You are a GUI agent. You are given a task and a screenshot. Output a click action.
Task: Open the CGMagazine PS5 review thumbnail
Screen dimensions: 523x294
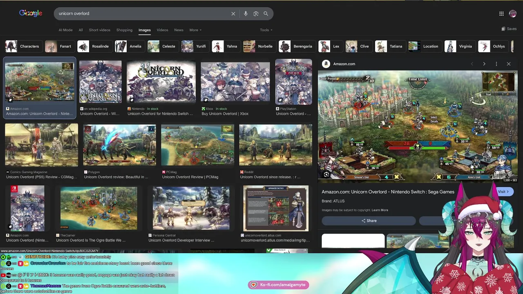(x=41, y=145)
